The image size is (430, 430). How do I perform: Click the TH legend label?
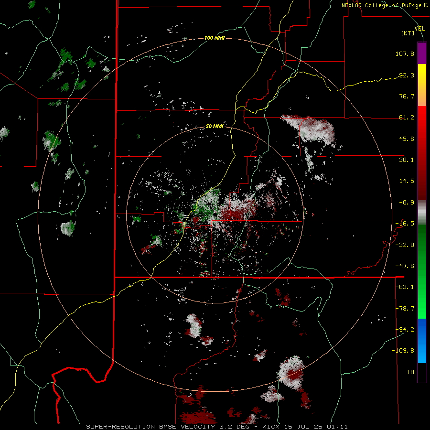(x=410, y=372)
